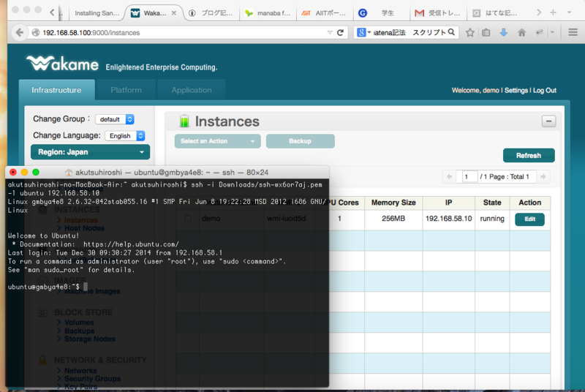The image size is (585, 392).
Task: Open Security Groups link behind terminal
Action: 92,378
